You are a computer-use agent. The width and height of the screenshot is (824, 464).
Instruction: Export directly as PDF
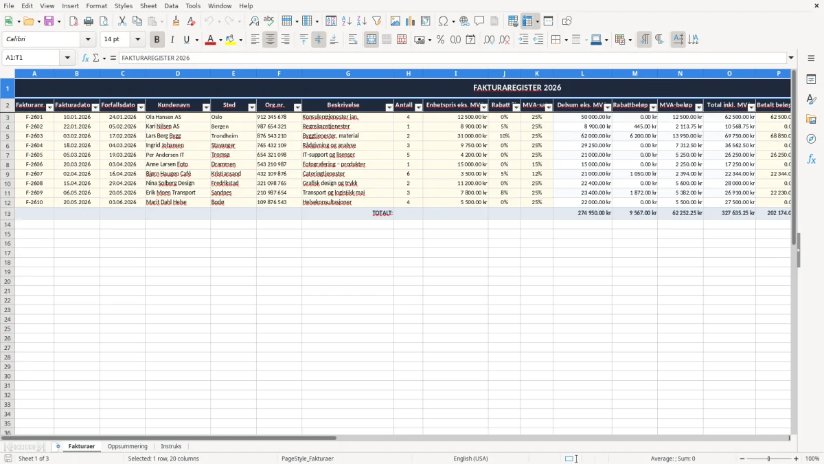click(x=73, y=21)
